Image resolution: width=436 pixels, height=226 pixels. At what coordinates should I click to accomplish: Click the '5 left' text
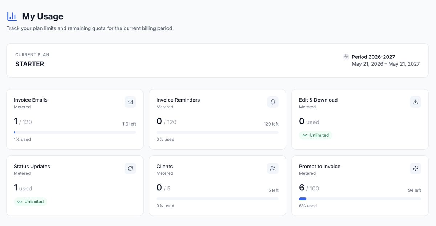274,190
